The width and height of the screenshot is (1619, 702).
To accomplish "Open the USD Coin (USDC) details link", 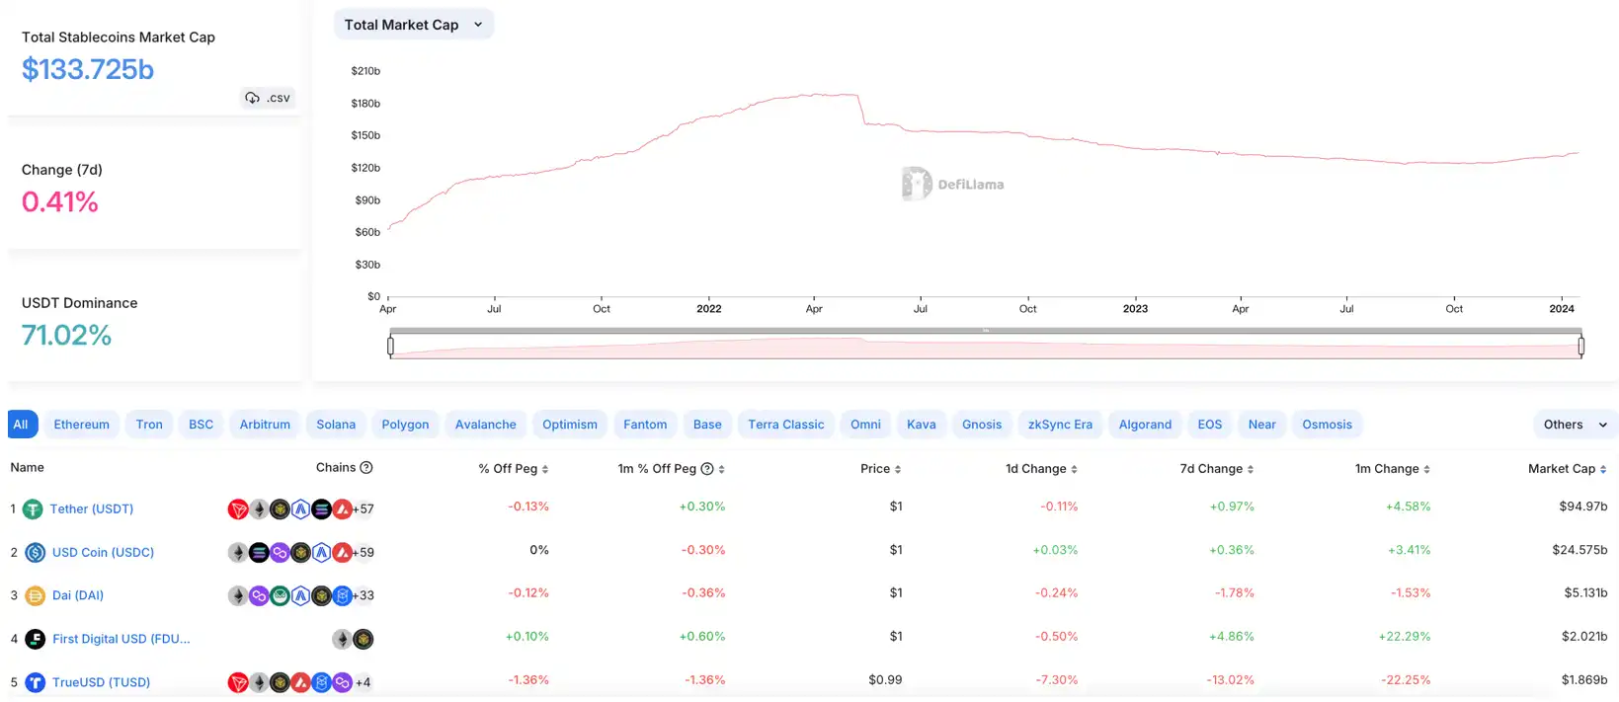I will [x=104, y=553].
